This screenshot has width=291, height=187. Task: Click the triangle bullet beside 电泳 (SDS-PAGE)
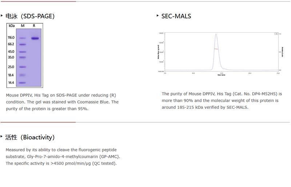coord(2,15)
